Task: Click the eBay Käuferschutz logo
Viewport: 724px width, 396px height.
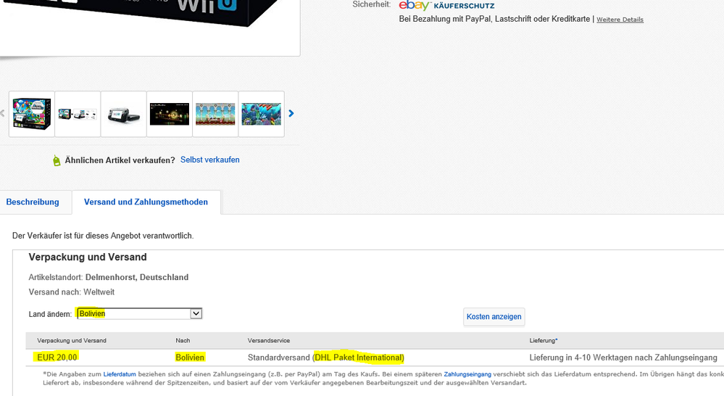Action: click(446, 6)
